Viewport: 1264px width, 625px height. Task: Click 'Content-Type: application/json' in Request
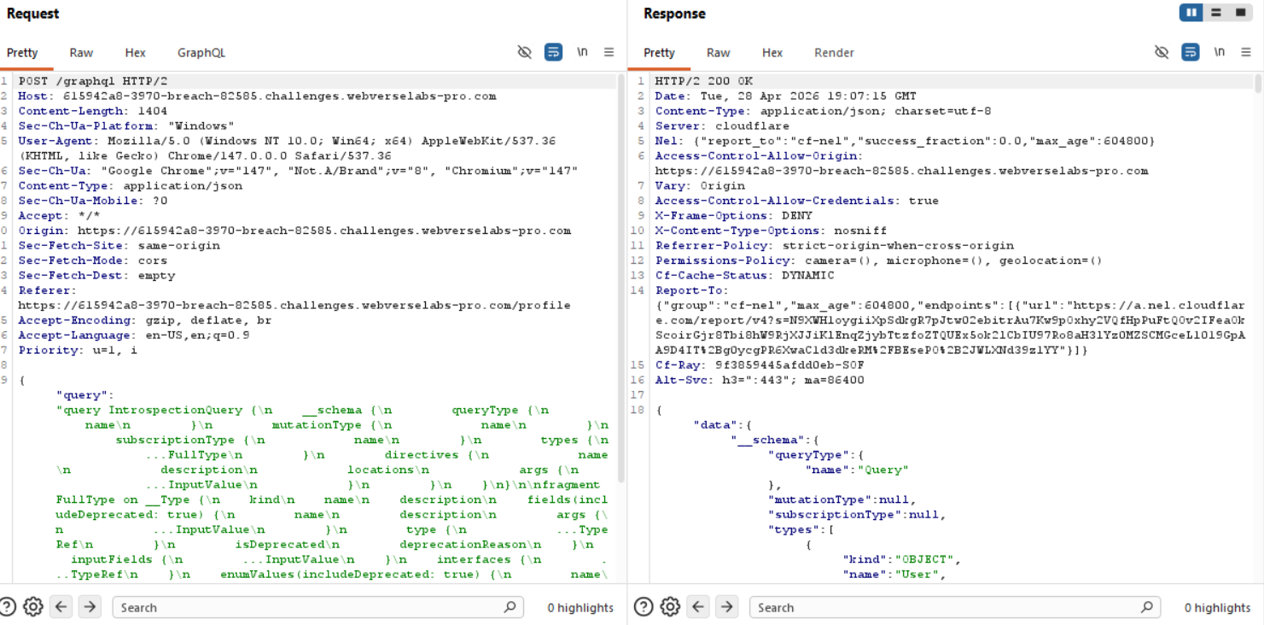131,185
